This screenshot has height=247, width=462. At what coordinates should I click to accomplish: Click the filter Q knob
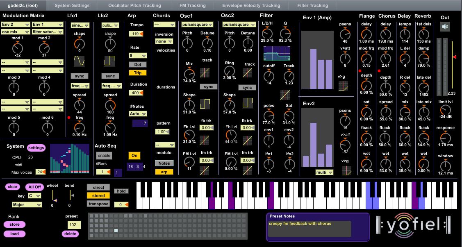pyautogui.click(x=285, y=33)
